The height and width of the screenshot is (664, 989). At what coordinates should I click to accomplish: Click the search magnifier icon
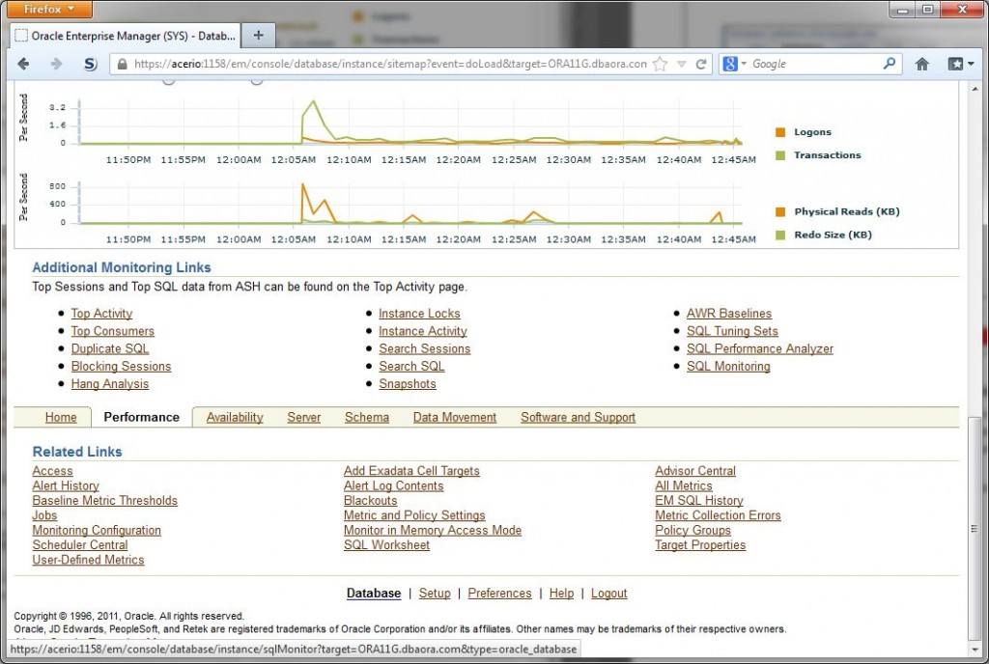890,63
